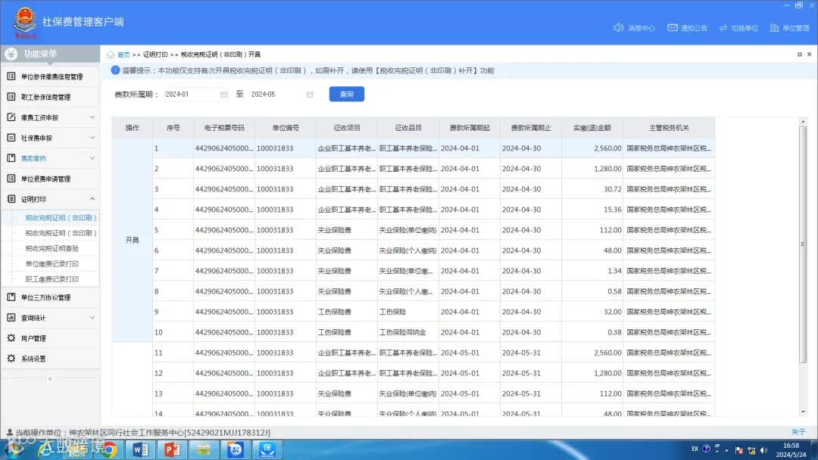818x460 pixels.
Task: Open calendar picker for start period 2024-01
Action: (223, 95)
